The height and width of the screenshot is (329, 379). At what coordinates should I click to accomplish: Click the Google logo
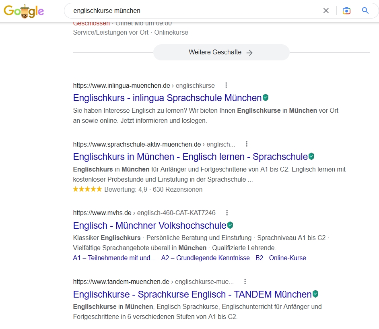(x=24, y=11)
